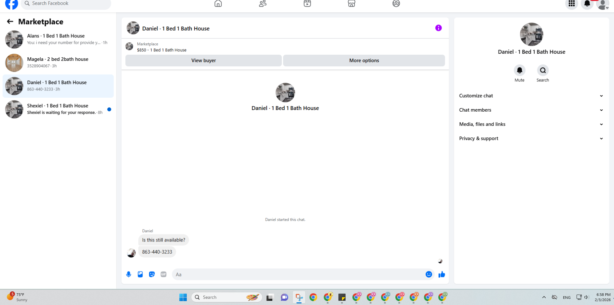Open the Groups icon in top navigation

coord(396,4)
